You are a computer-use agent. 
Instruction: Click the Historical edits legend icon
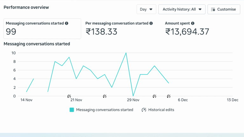(x=144, y=110)
